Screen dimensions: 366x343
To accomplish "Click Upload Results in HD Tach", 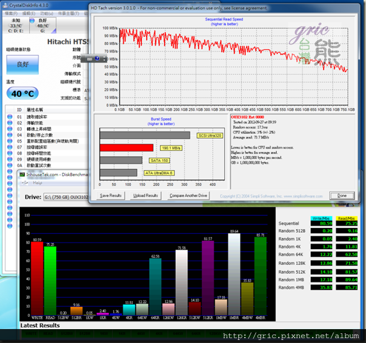I will tap(145, 195).
